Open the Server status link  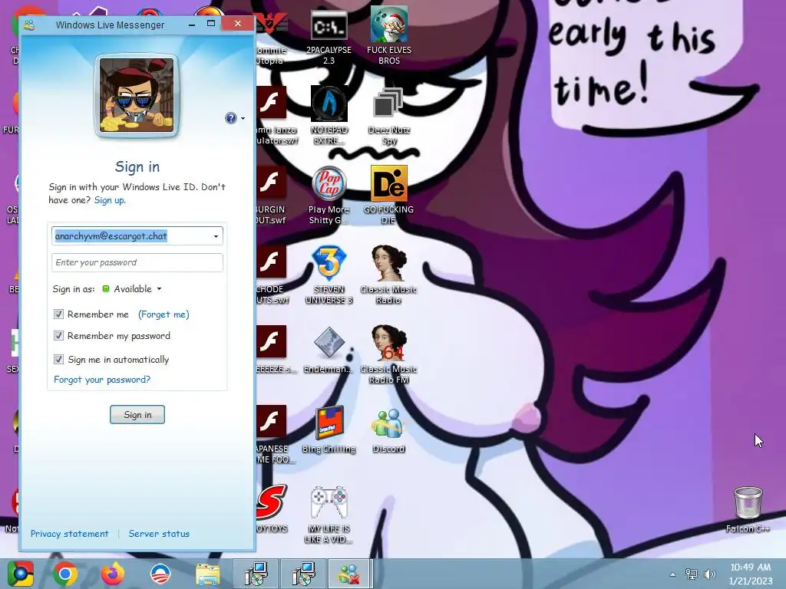pyautogui.click(x=159, y=534)
